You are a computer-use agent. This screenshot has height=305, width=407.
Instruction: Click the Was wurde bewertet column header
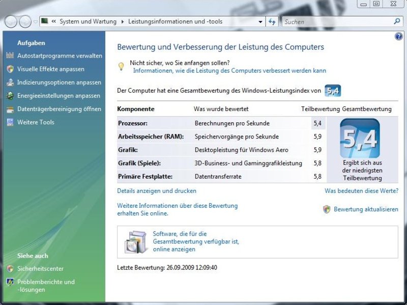click(x=221, y=109)
